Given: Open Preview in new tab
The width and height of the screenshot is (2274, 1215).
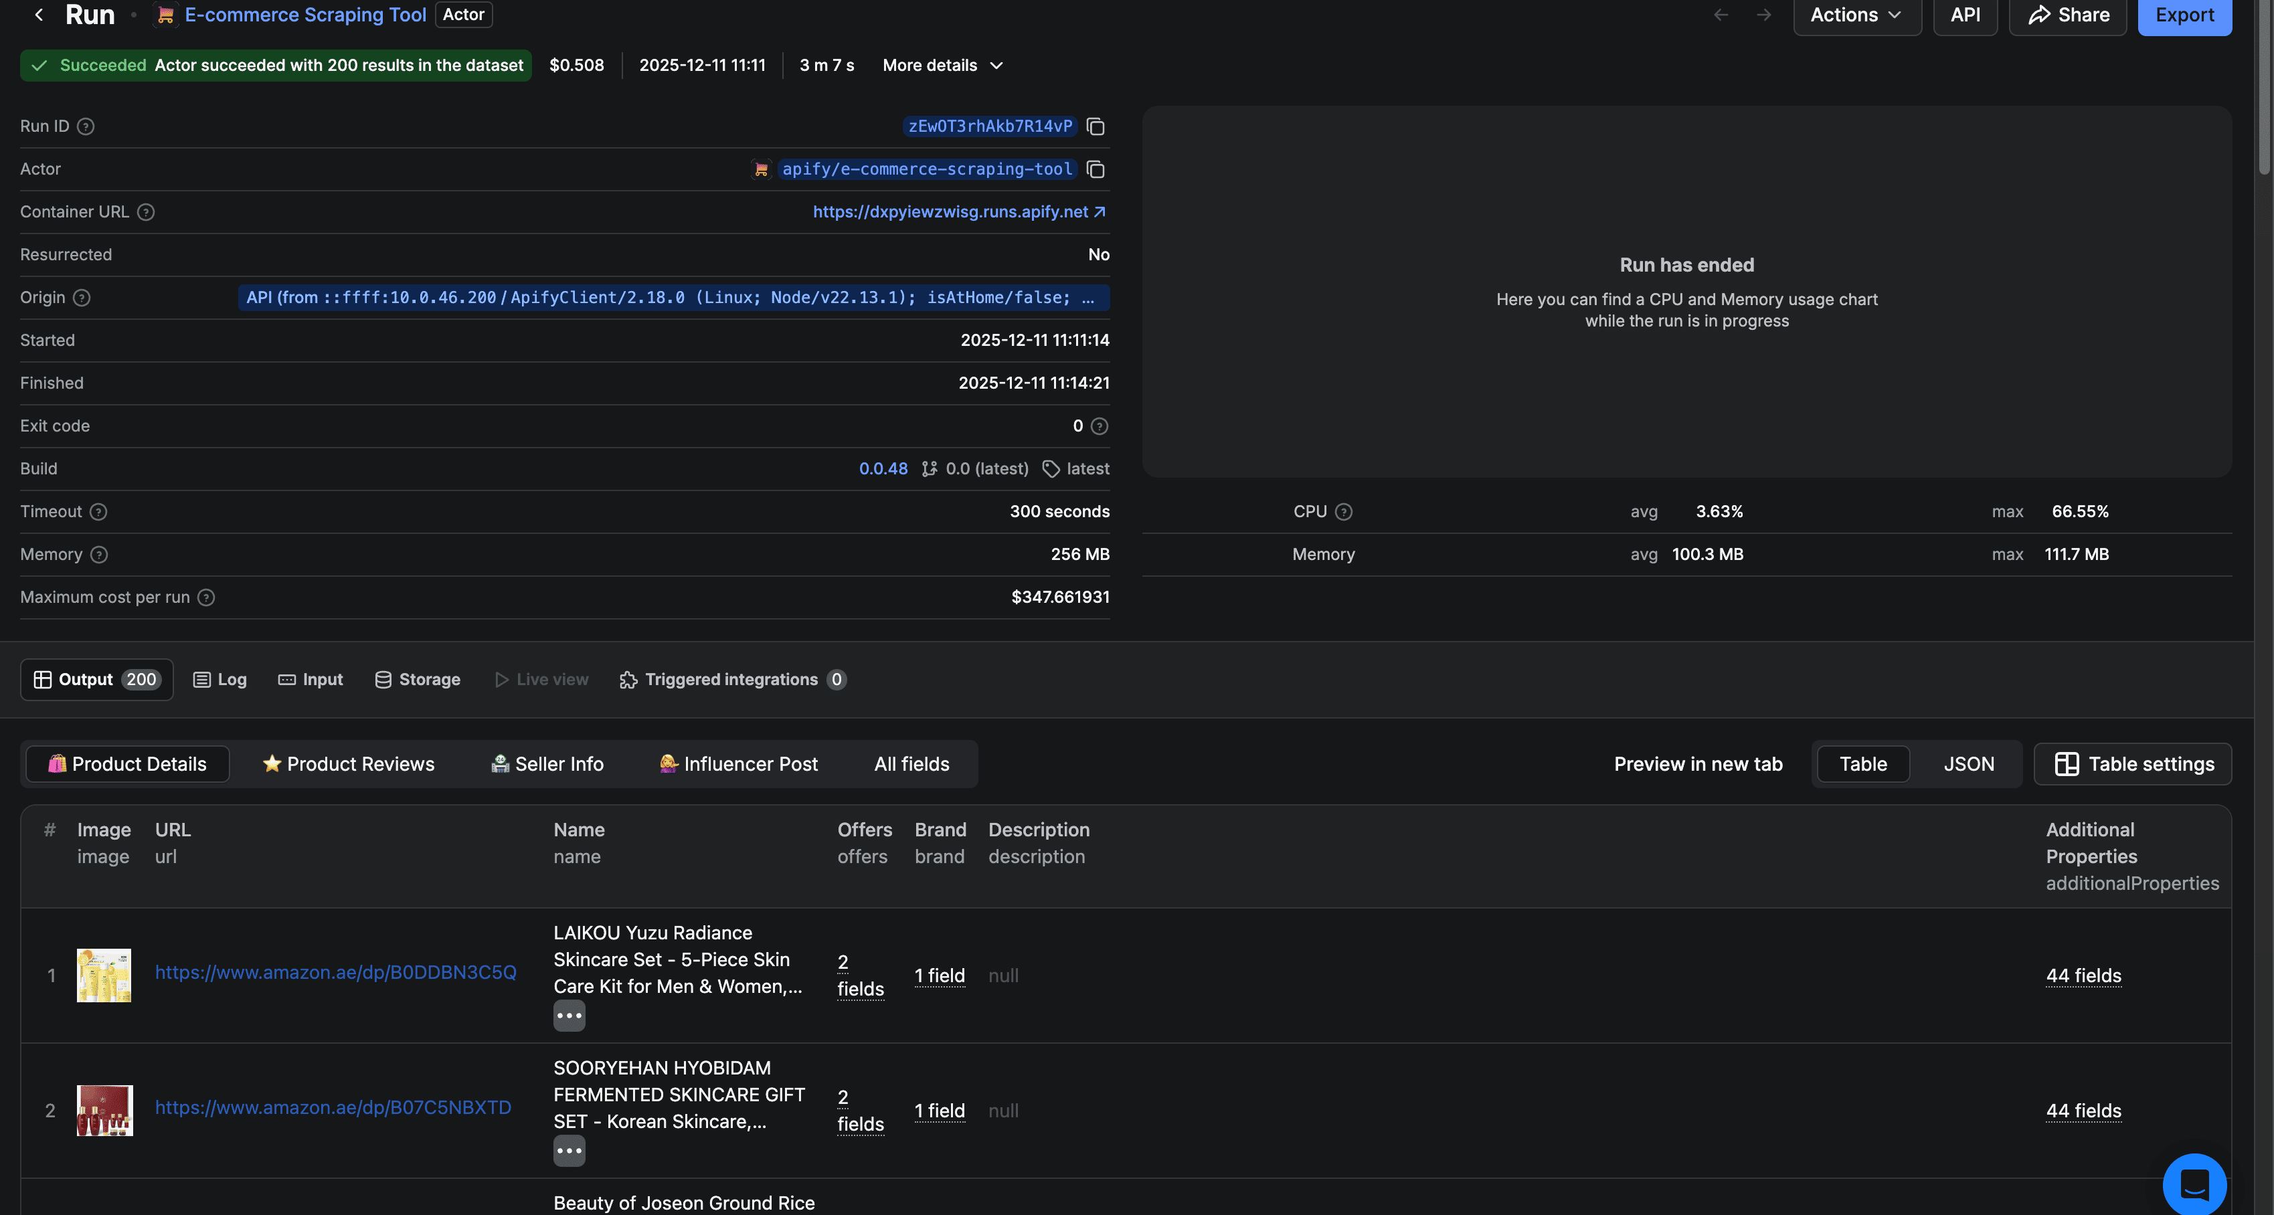Looking at the screenshot, I should click(1698, 764).
